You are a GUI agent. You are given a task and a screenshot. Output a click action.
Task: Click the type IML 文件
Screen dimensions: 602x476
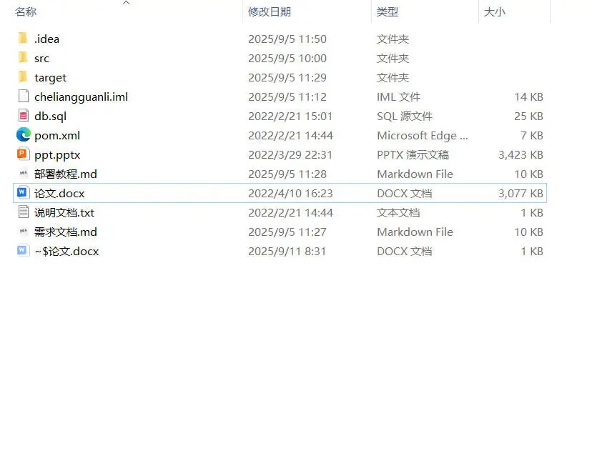[x=398, y=96]
